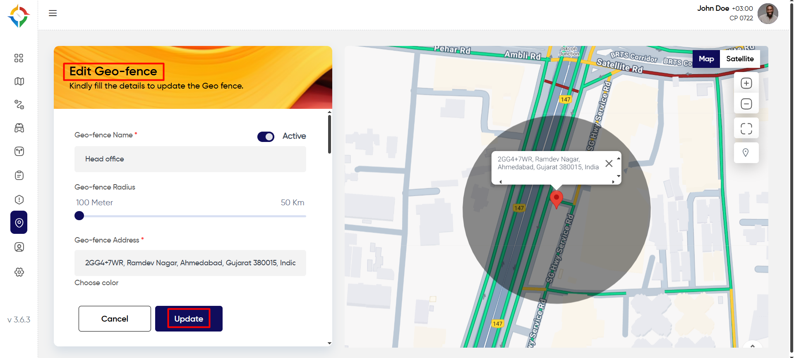The height and width of the screenshot is (358, 794).
Task: Click the Geo-fence Radius slider handle
Action: [79, 216]
